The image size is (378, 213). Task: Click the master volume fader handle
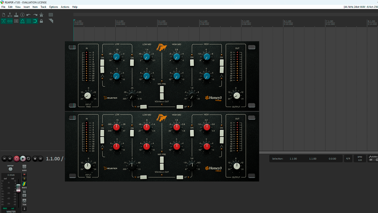(x=18, y=188)
